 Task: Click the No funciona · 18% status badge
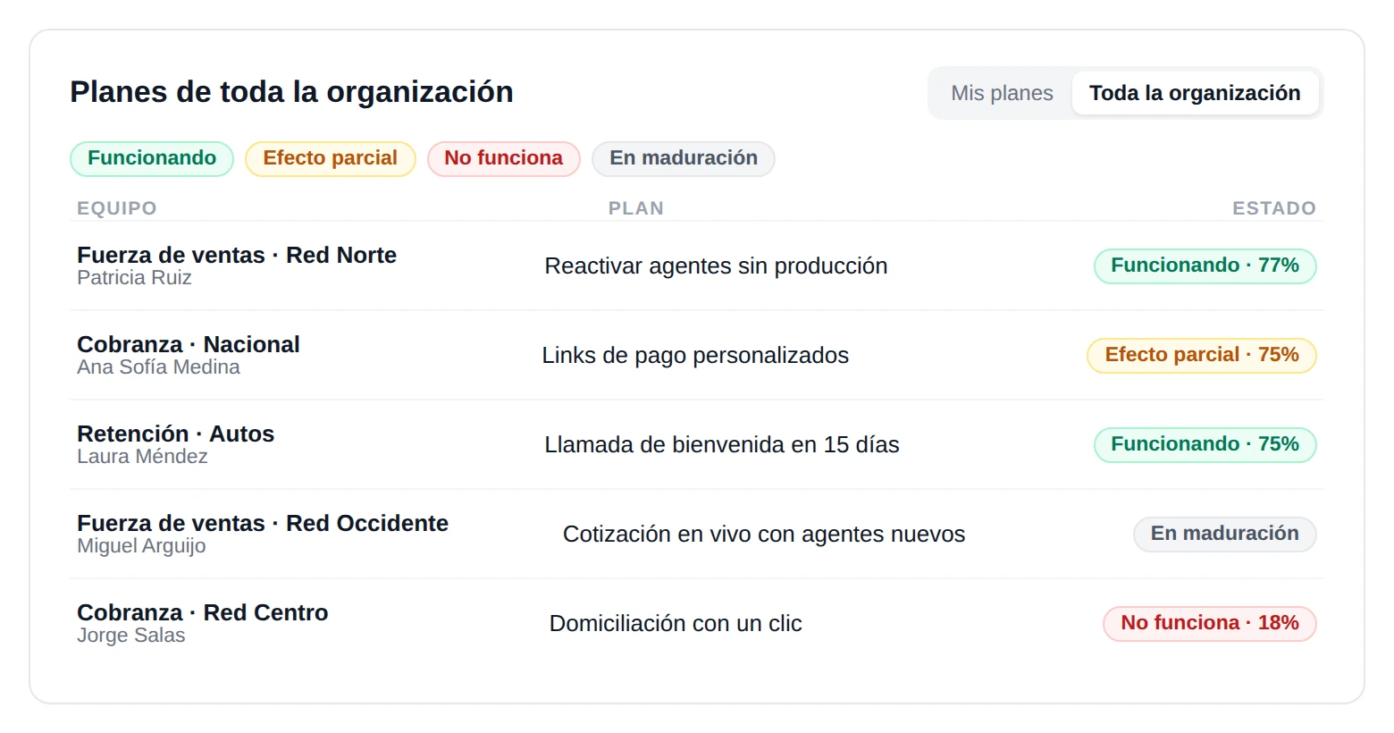(1210, 623)
